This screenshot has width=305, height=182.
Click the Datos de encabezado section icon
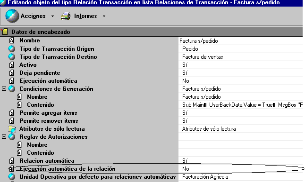pos(4,32)
